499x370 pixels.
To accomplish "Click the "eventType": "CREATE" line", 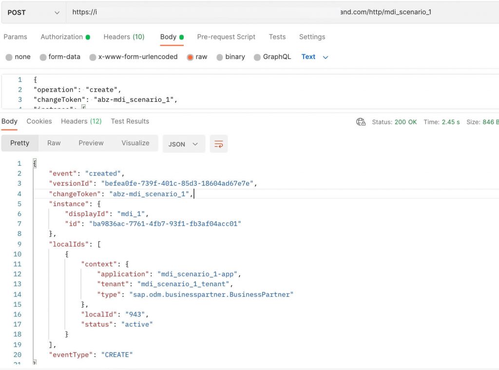I will coord(91,355).
